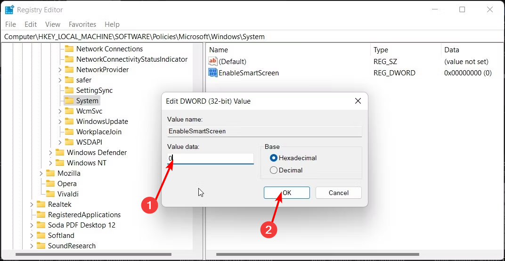
Task: Click the NetworkConnectivityStatusIndicator folder icon
Action: pyautogui.click(x=69, y=59)
